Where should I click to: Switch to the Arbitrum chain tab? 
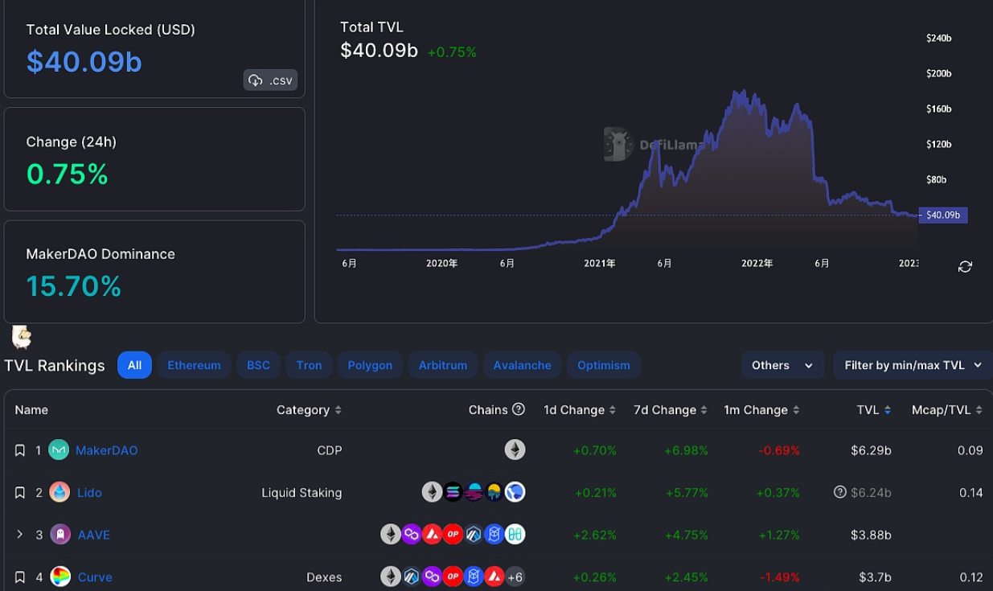[x=442, y=365]
